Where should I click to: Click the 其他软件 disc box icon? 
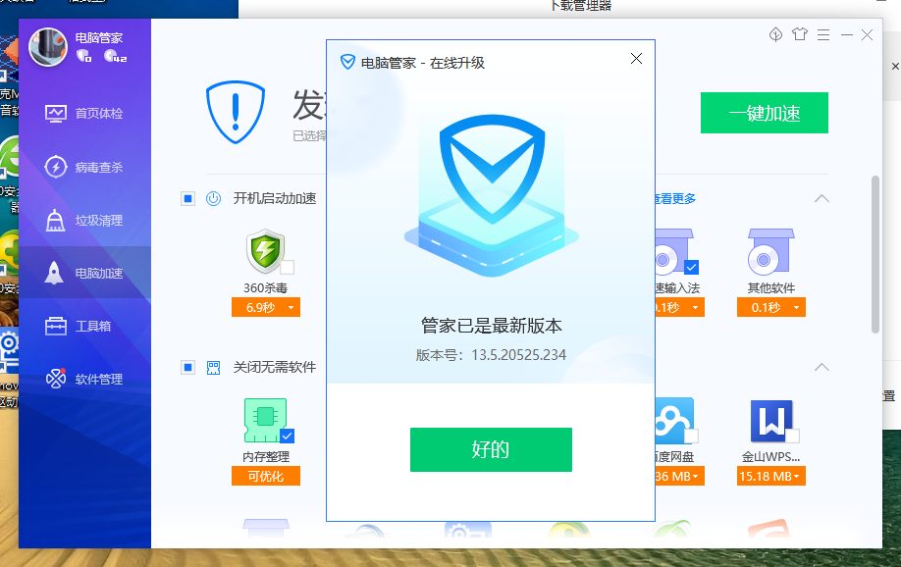click(770, 251)
